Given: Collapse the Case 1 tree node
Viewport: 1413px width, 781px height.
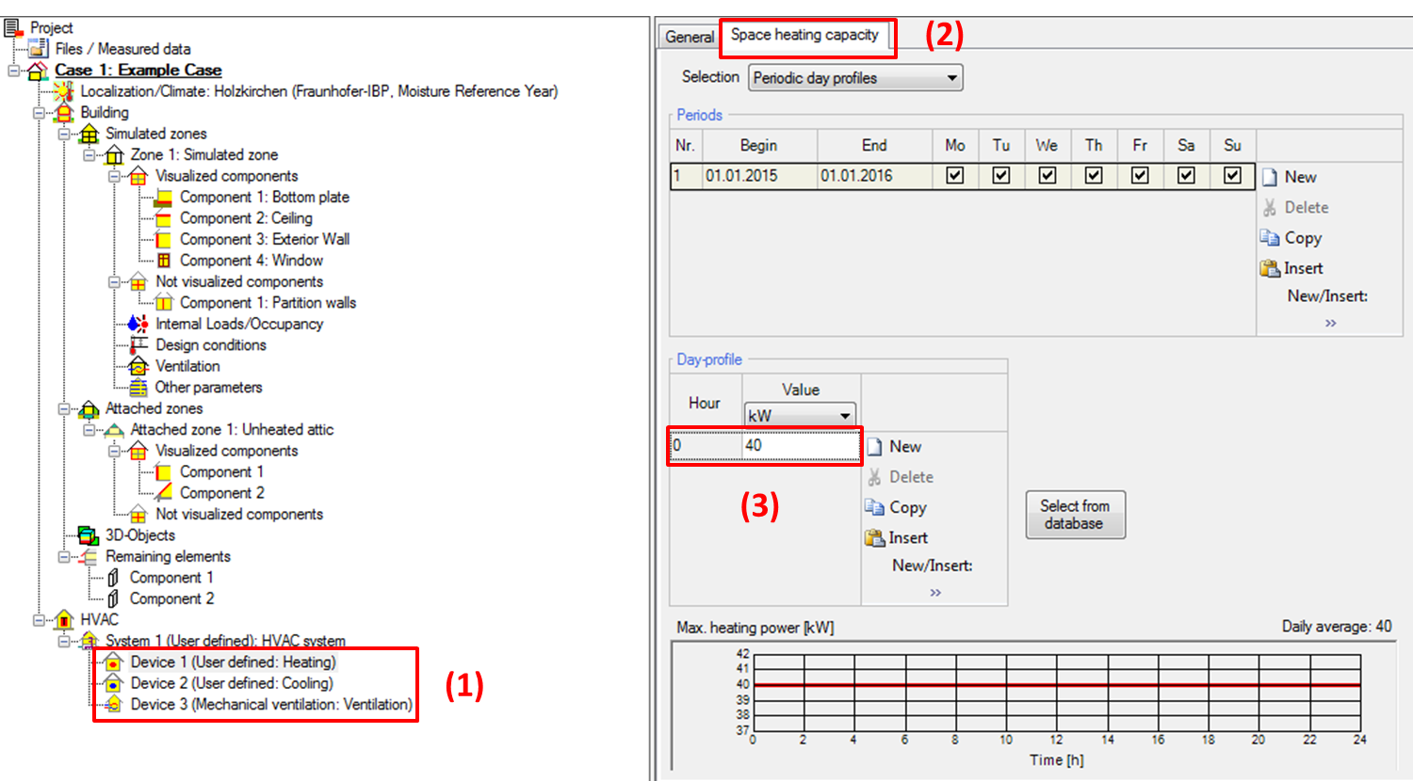Looking at the screenshot, I should pos(13,71).
